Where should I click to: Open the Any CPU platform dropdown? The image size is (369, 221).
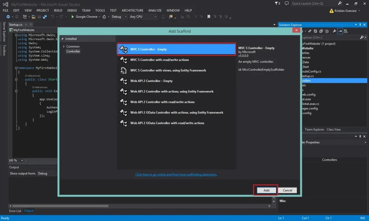pos(143,17)
